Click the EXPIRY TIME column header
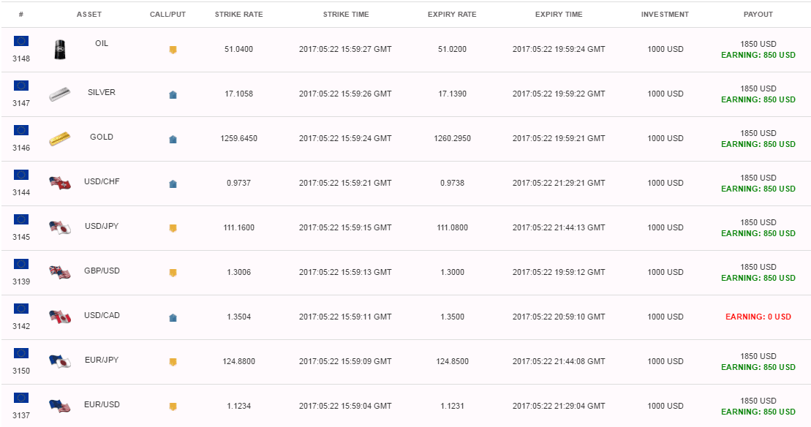811x427 pixels. coord(559,15)
